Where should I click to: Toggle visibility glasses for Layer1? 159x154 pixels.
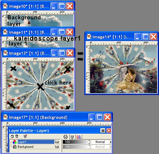coord(57,142)
